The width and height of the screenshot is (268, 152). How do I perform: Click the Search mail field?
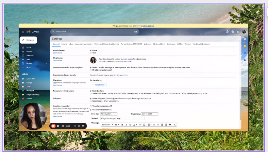[94, 32]
